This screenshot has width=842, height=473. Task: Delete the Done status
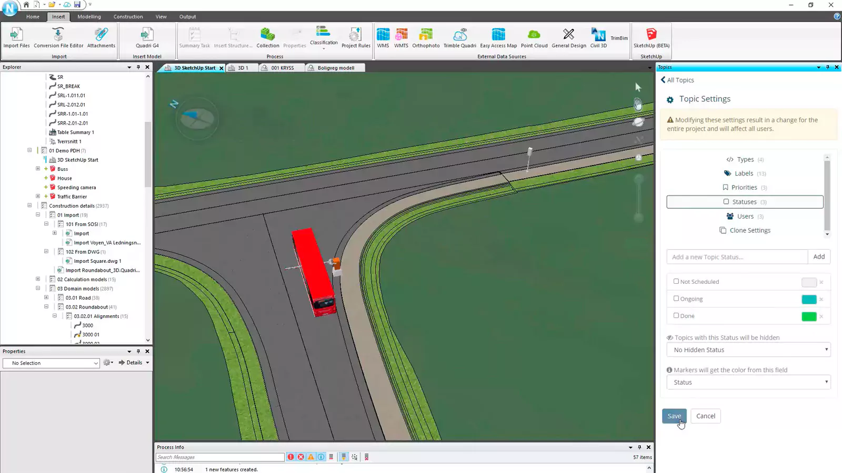[821, 316]
